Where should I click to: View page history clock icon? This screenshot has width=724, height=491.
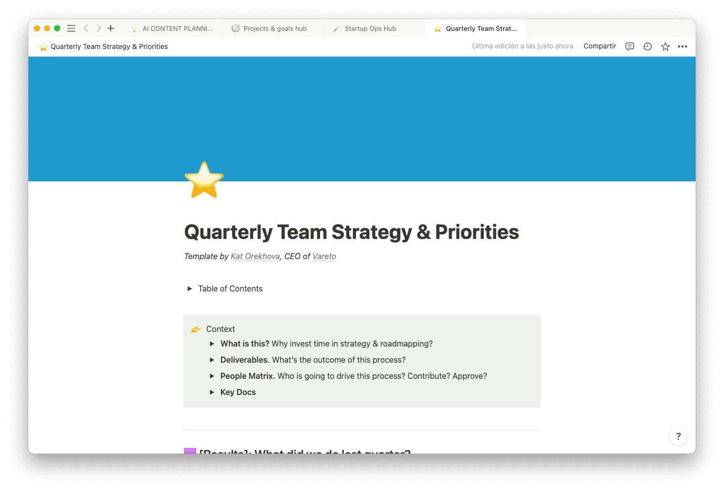point(648,46)
